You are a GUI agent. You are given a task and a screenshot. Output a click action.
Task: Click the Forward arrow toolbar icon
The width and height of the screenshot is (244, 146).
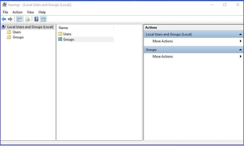[x=10, y=19]
